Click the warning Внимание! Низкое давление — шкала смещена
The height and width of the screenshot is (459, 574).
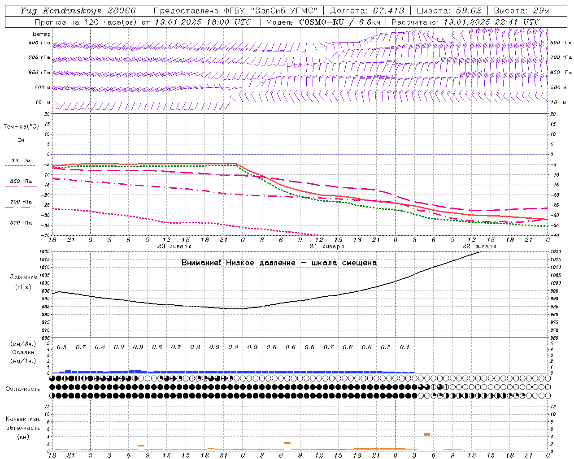[279, 263]
